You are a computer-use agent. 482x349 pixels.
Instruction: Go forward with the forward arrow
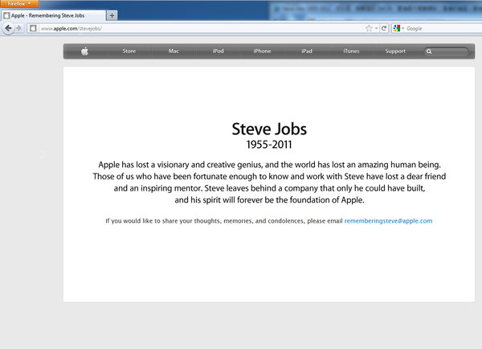(19, 28)
